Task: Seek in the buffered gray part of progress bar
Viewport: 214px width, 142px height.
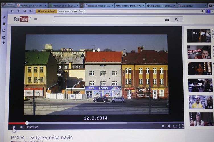Action: 78,123
